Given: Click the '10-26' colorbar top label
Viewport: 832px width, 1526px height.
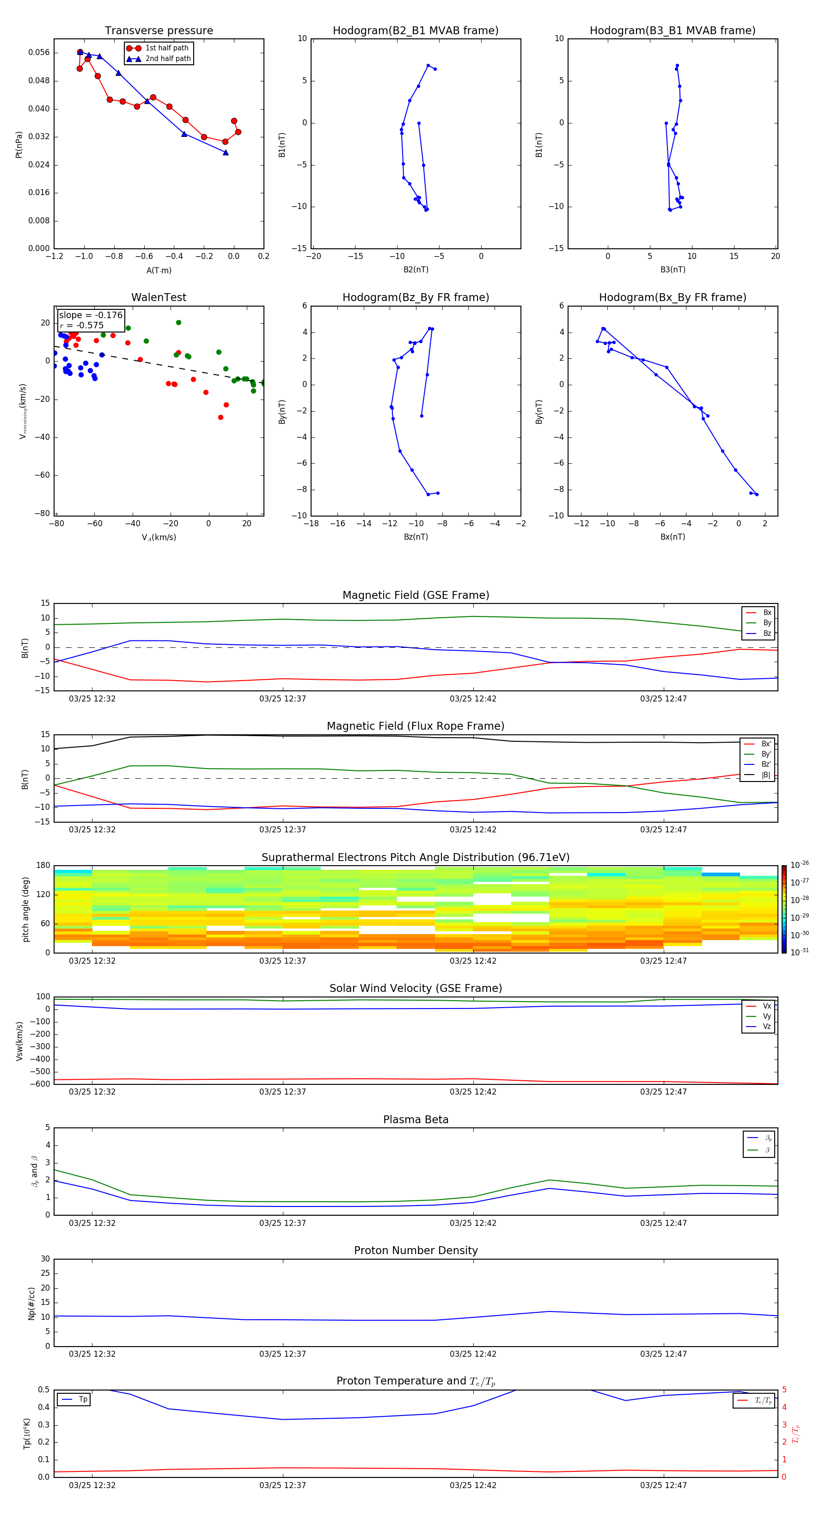Looking at the screenshot, I should click(x=800, y=865).
